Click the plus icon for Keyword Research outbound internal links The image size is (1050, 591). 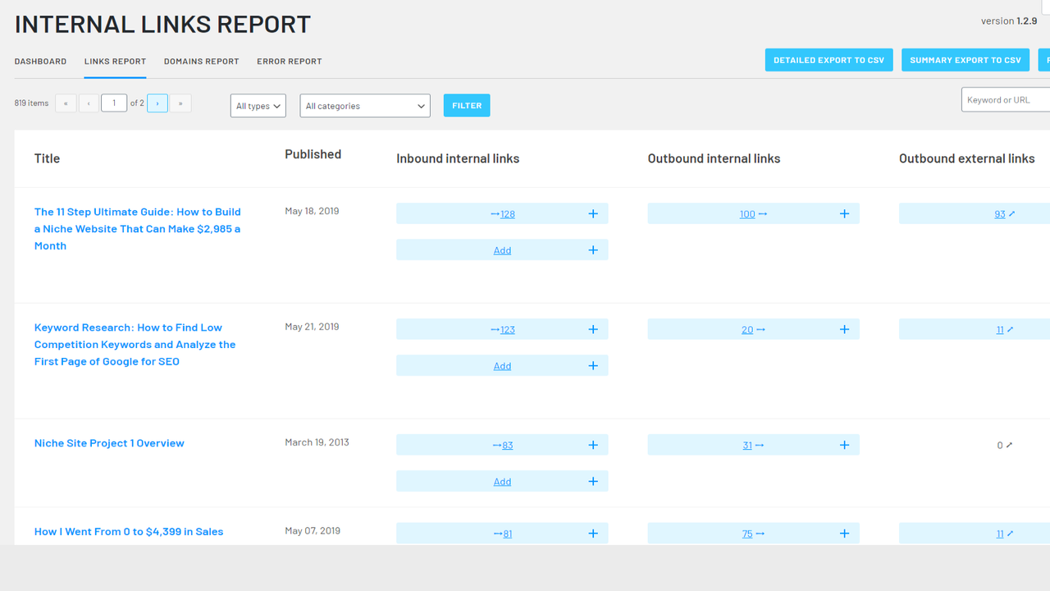click(x=844, y=329)
